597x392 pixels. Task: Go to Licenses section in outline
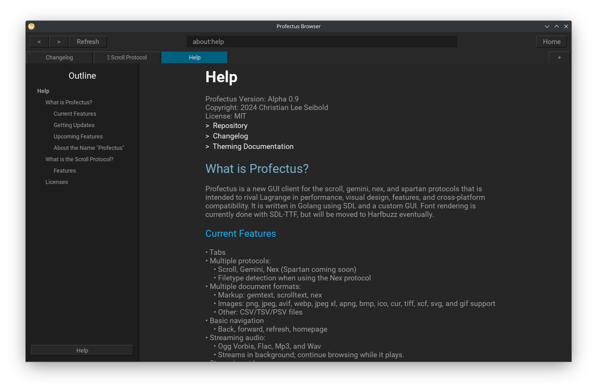[x=56, y=182]
